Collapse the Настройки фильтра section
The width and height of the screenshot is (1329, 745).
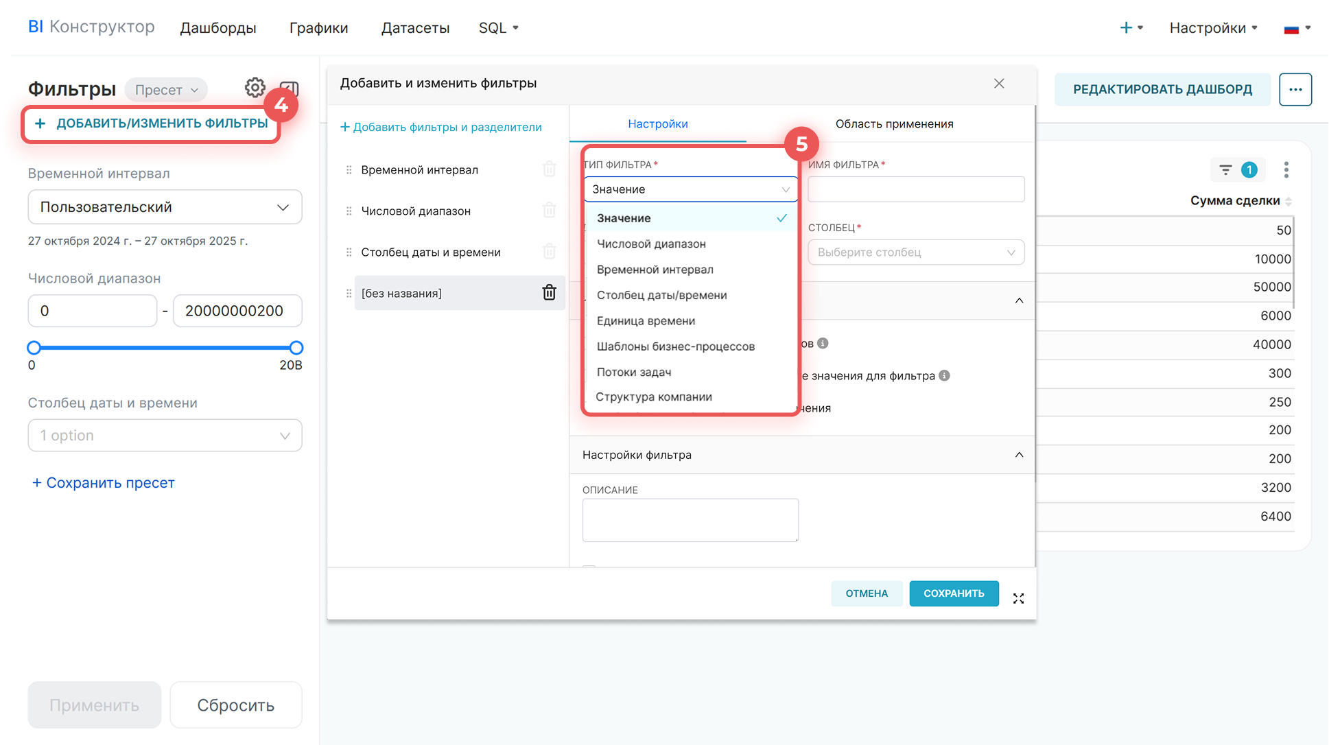coord(1019,455)
